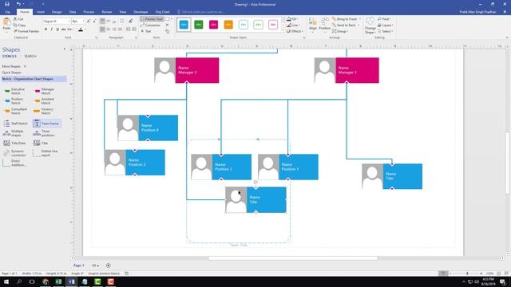Image resolution: width=511 pixels, height=287 pixels.
Task: Click the Copy command
Action: [19, 25]
